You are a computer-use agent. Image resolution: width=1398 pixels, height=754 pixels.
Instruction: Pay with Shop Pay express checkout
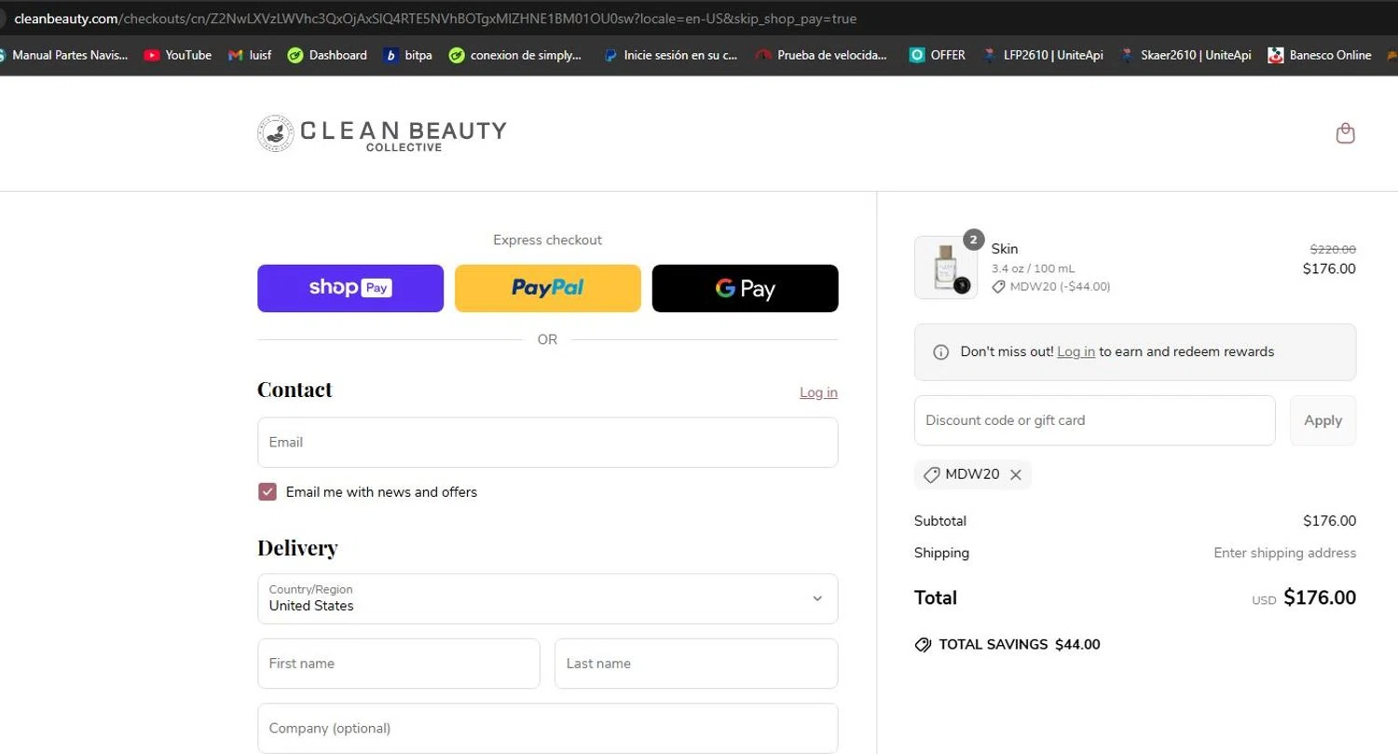(350, 288)
